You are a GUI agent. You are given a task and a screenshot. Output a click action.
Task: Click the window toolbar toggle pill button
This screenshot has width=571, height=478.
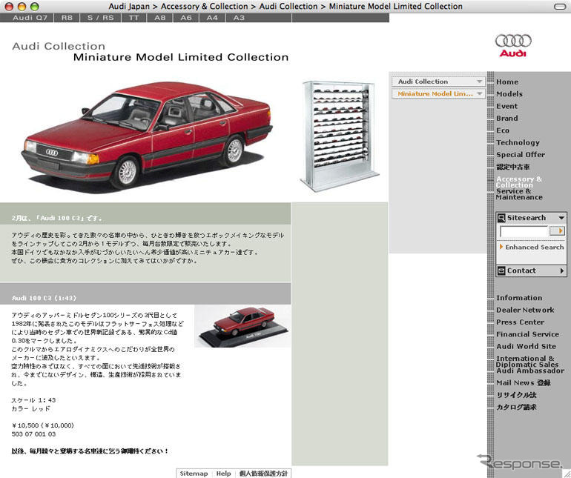click(560, 7)
